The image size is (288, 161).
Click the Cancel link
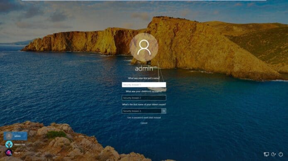(144, 123)
